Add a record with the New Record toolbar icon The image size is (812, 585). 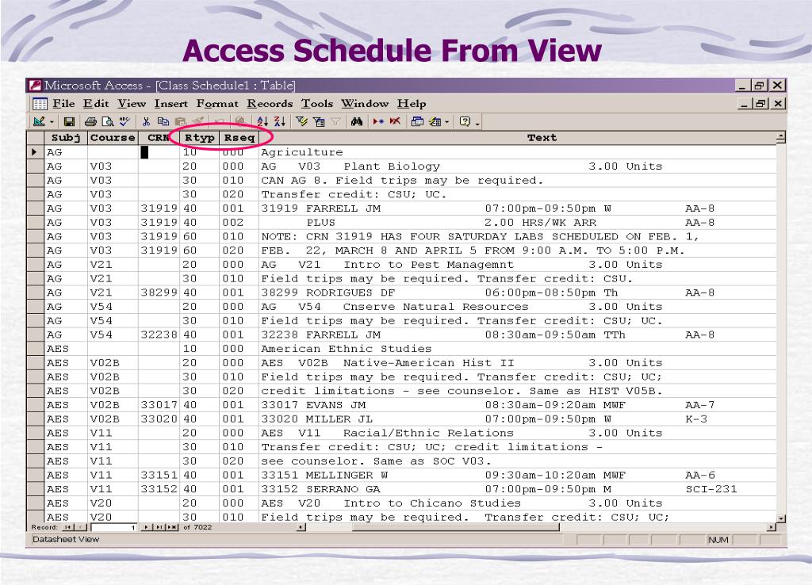coord(378,121)
